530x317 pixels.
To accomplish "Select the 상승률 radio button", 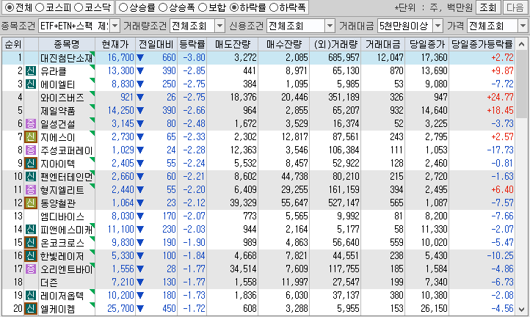I will pos(123,7).
